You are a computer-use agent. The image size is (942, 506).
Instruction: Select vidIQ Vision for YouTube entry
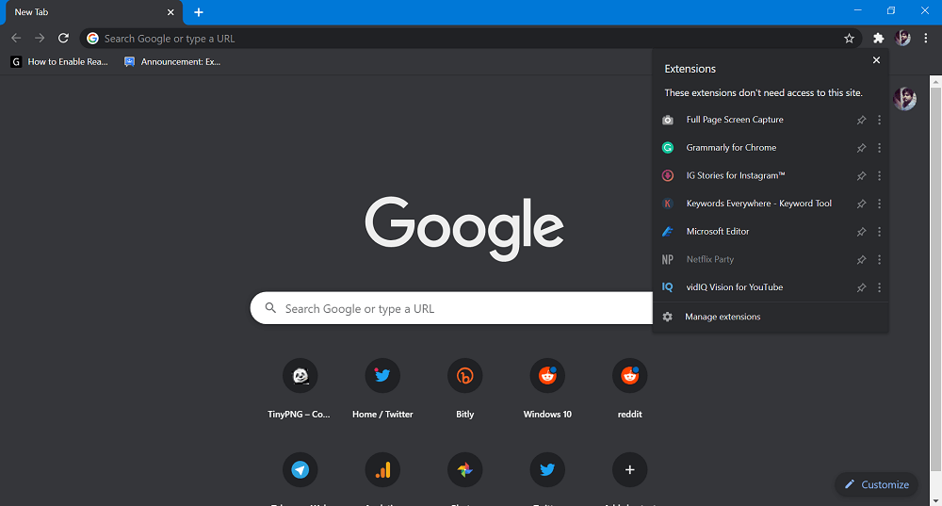tap(734, 287)
